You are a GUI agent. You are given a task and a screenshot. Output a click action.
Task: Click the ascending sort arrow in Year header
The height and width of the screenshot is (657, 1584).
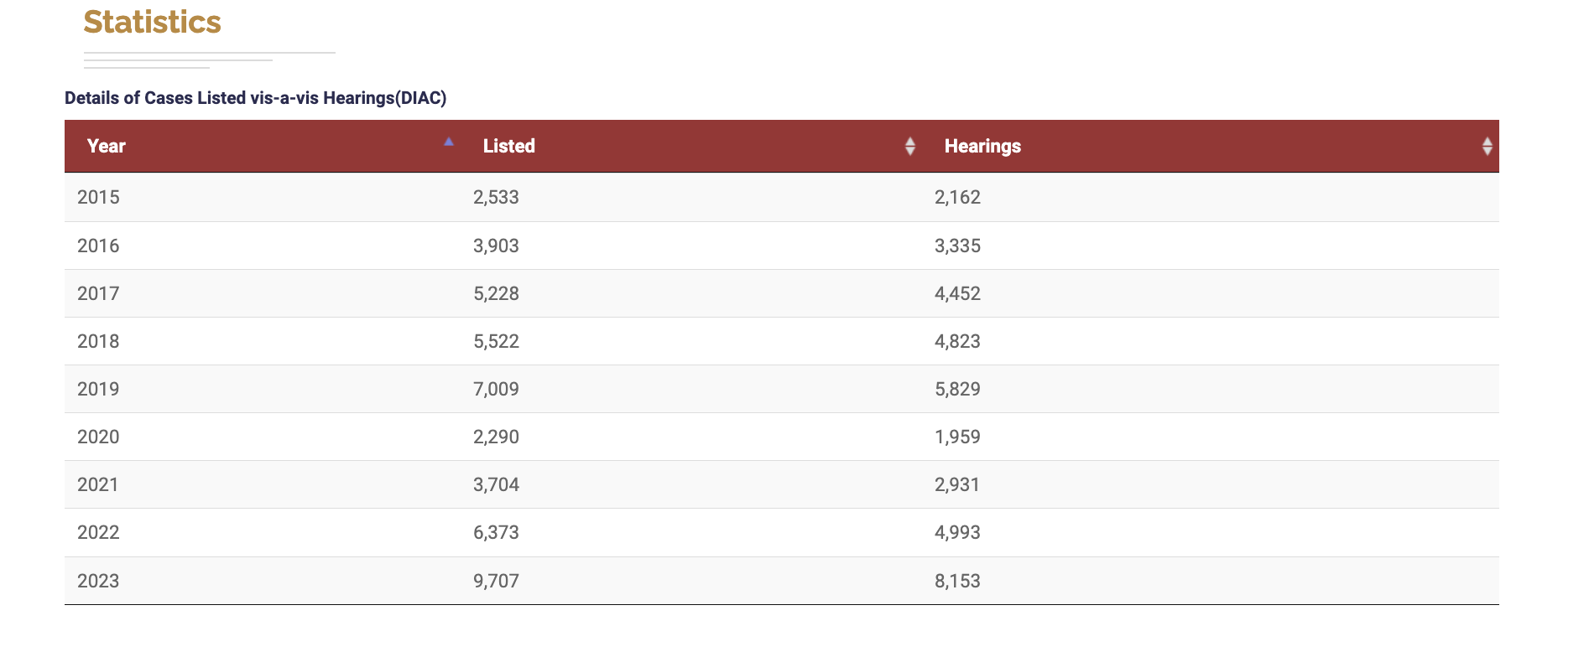click(x=449, y=142)
